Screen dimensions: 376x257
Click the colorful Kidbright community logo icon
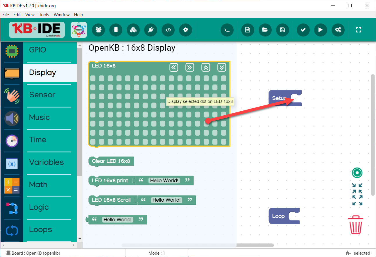pos(79,30)
